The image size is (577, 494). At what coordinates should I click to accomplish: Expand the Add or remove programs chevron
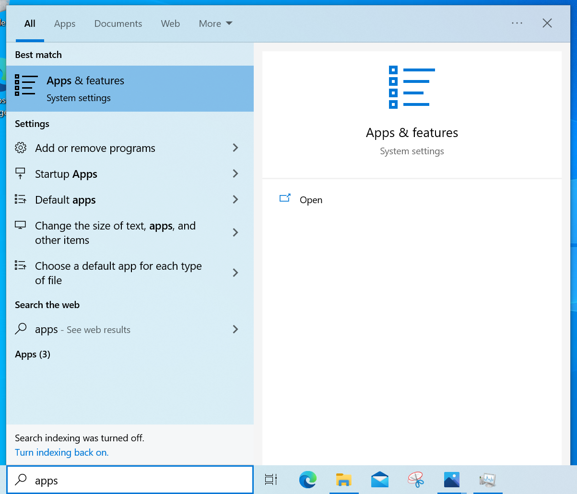pos(235,148)
